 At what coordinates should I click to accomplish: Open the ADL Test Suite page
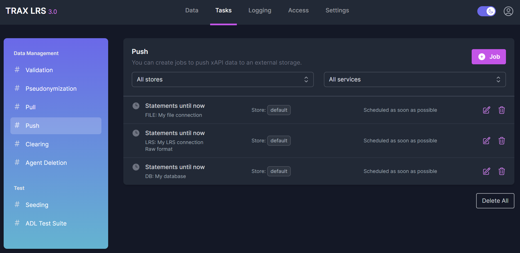(x=46, y=224)
